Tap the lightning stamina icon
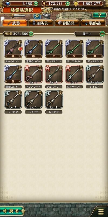 pyautogui.click(x=44, y=4)
